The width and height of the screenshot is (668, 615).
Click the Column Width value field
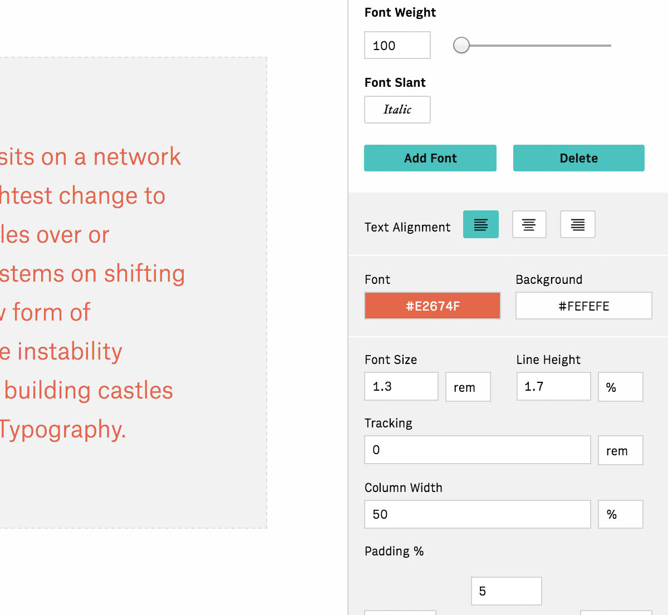477,514
